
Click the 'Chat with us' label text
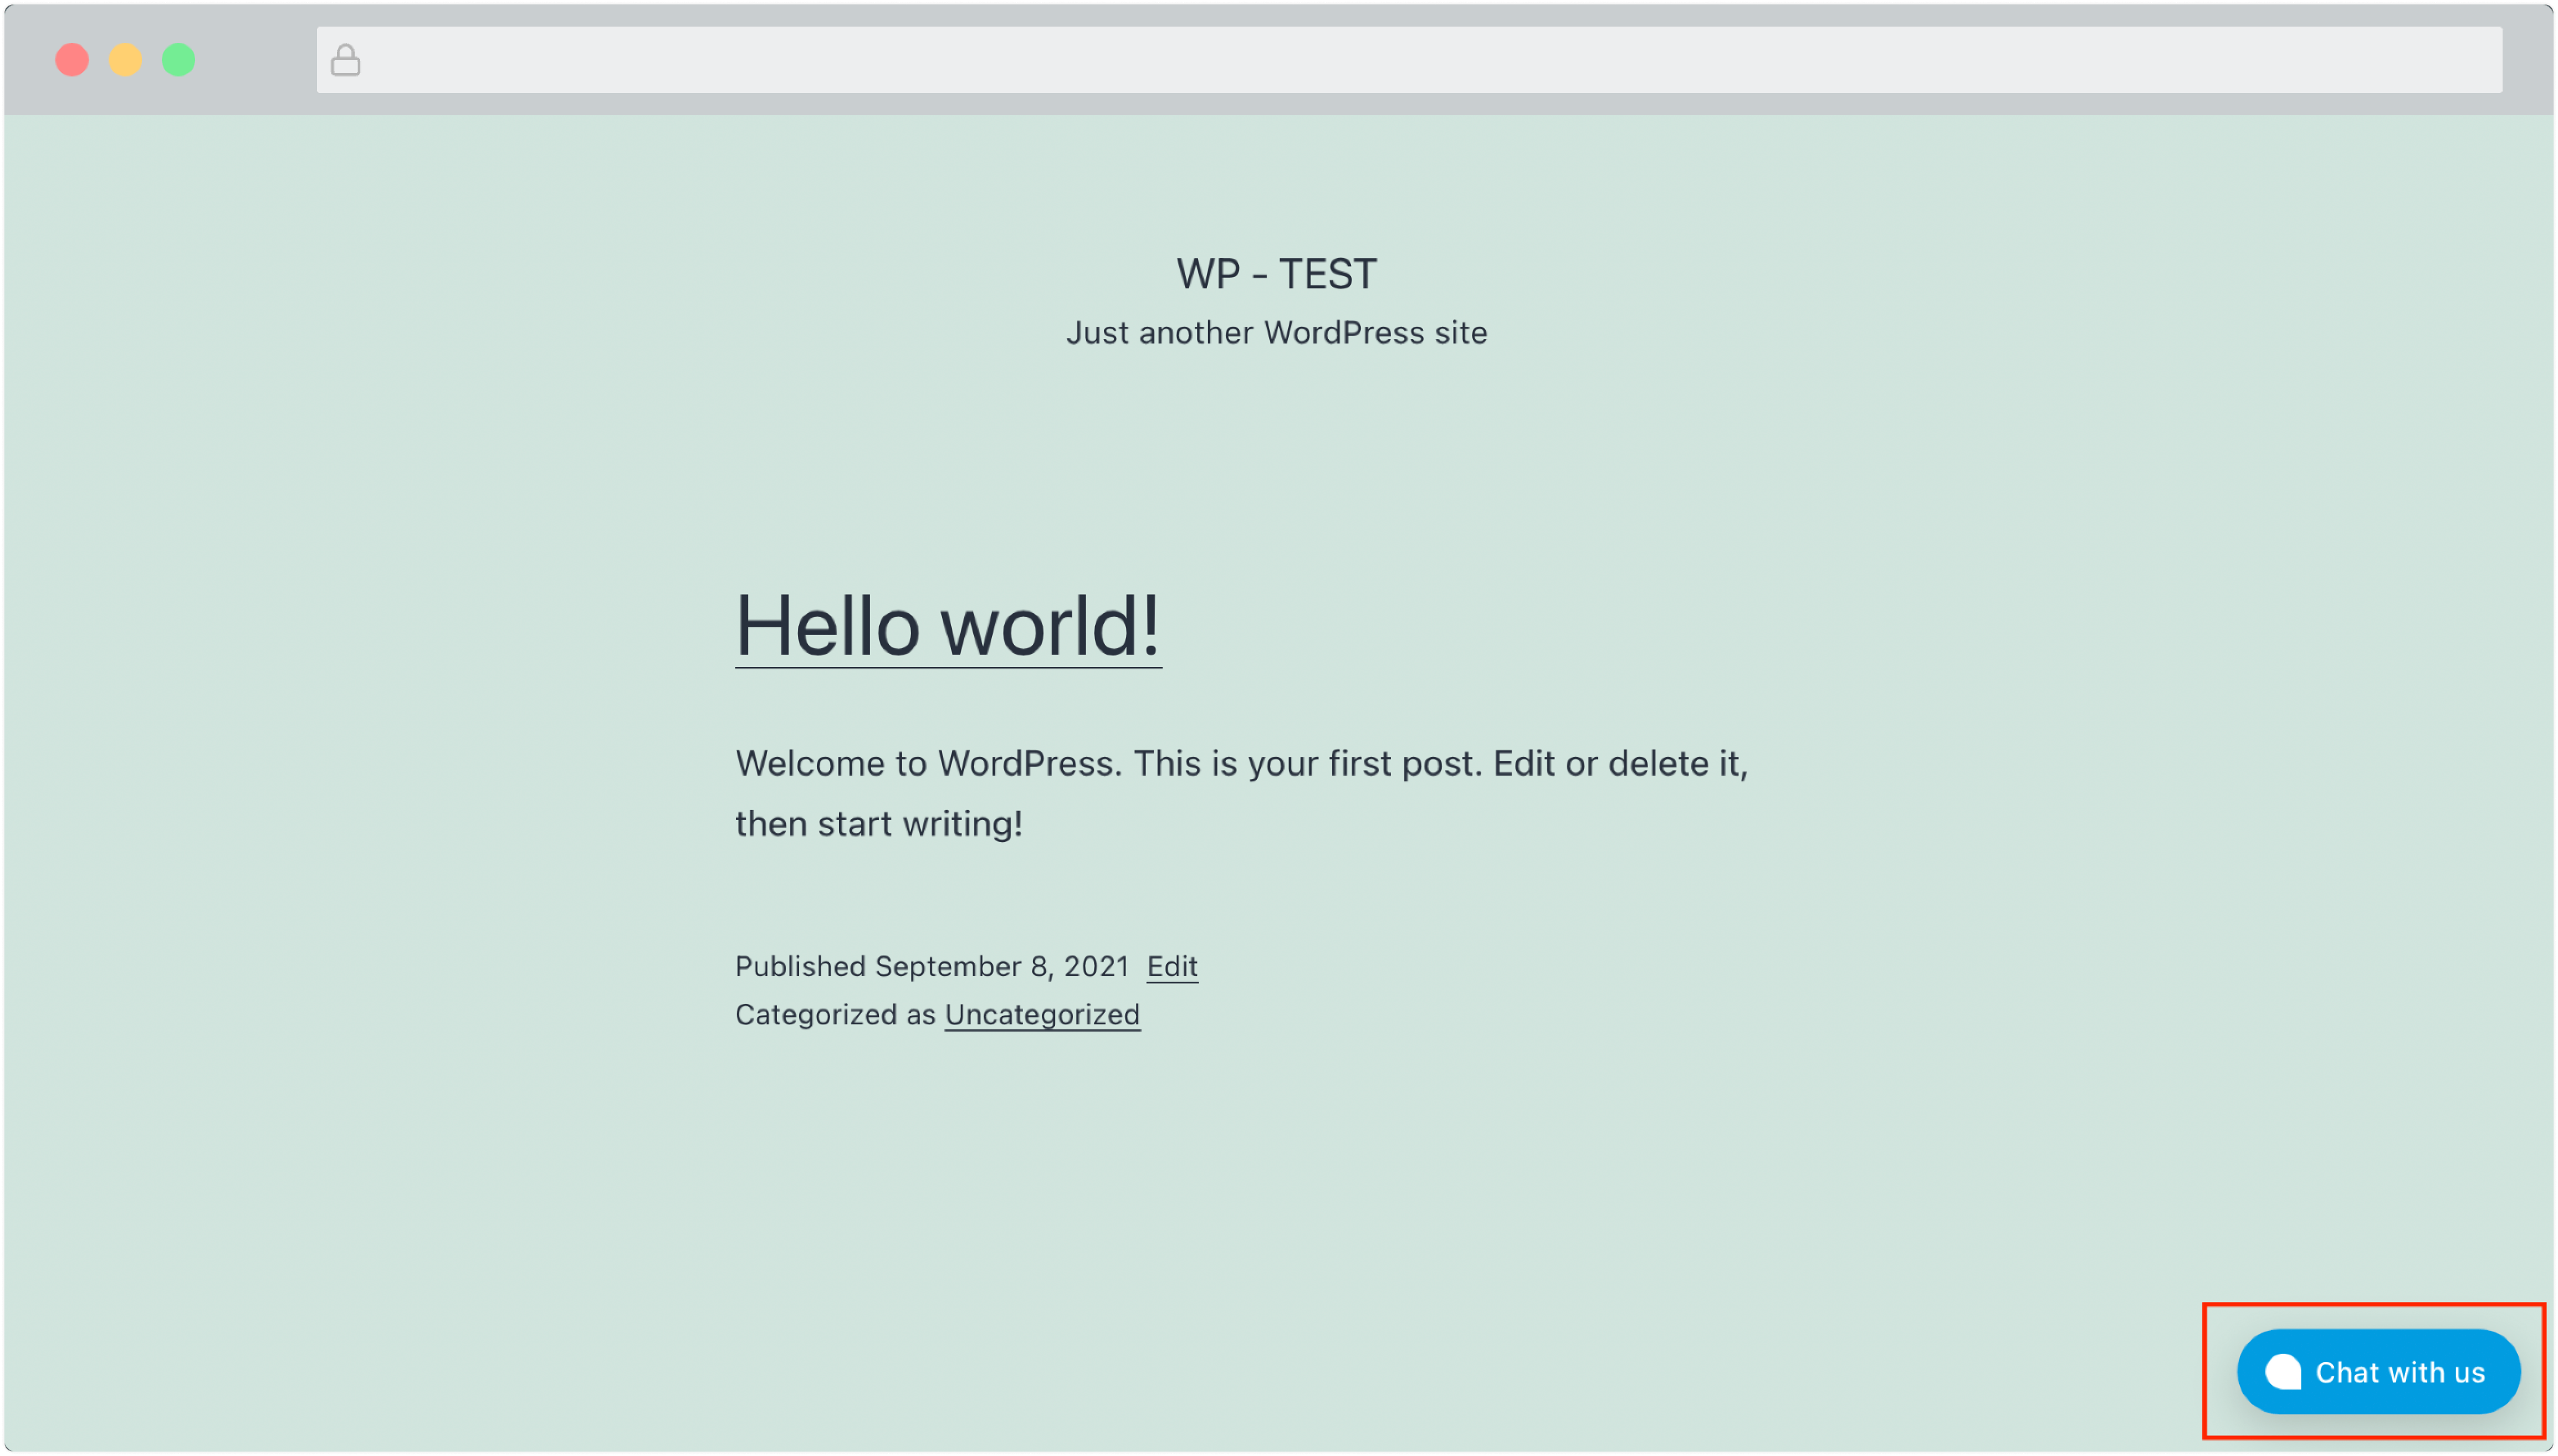[2400, 1373]
